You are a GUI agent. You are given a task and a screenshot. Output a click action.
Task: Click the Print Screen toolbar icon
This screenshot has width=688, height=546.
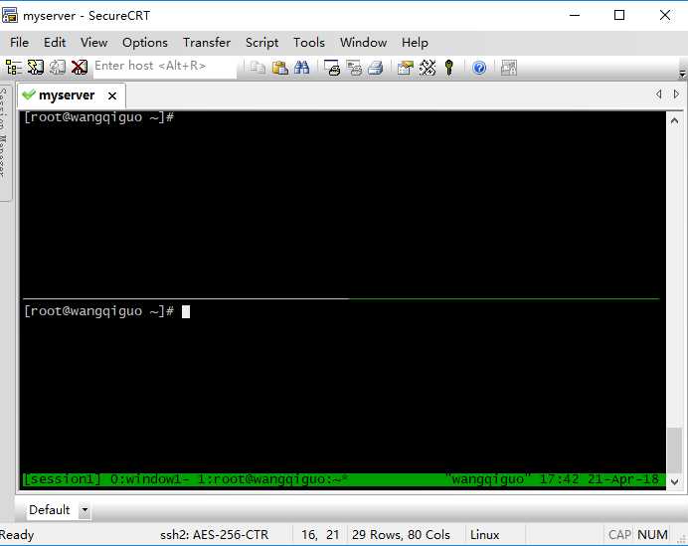(x=332, y=68)
